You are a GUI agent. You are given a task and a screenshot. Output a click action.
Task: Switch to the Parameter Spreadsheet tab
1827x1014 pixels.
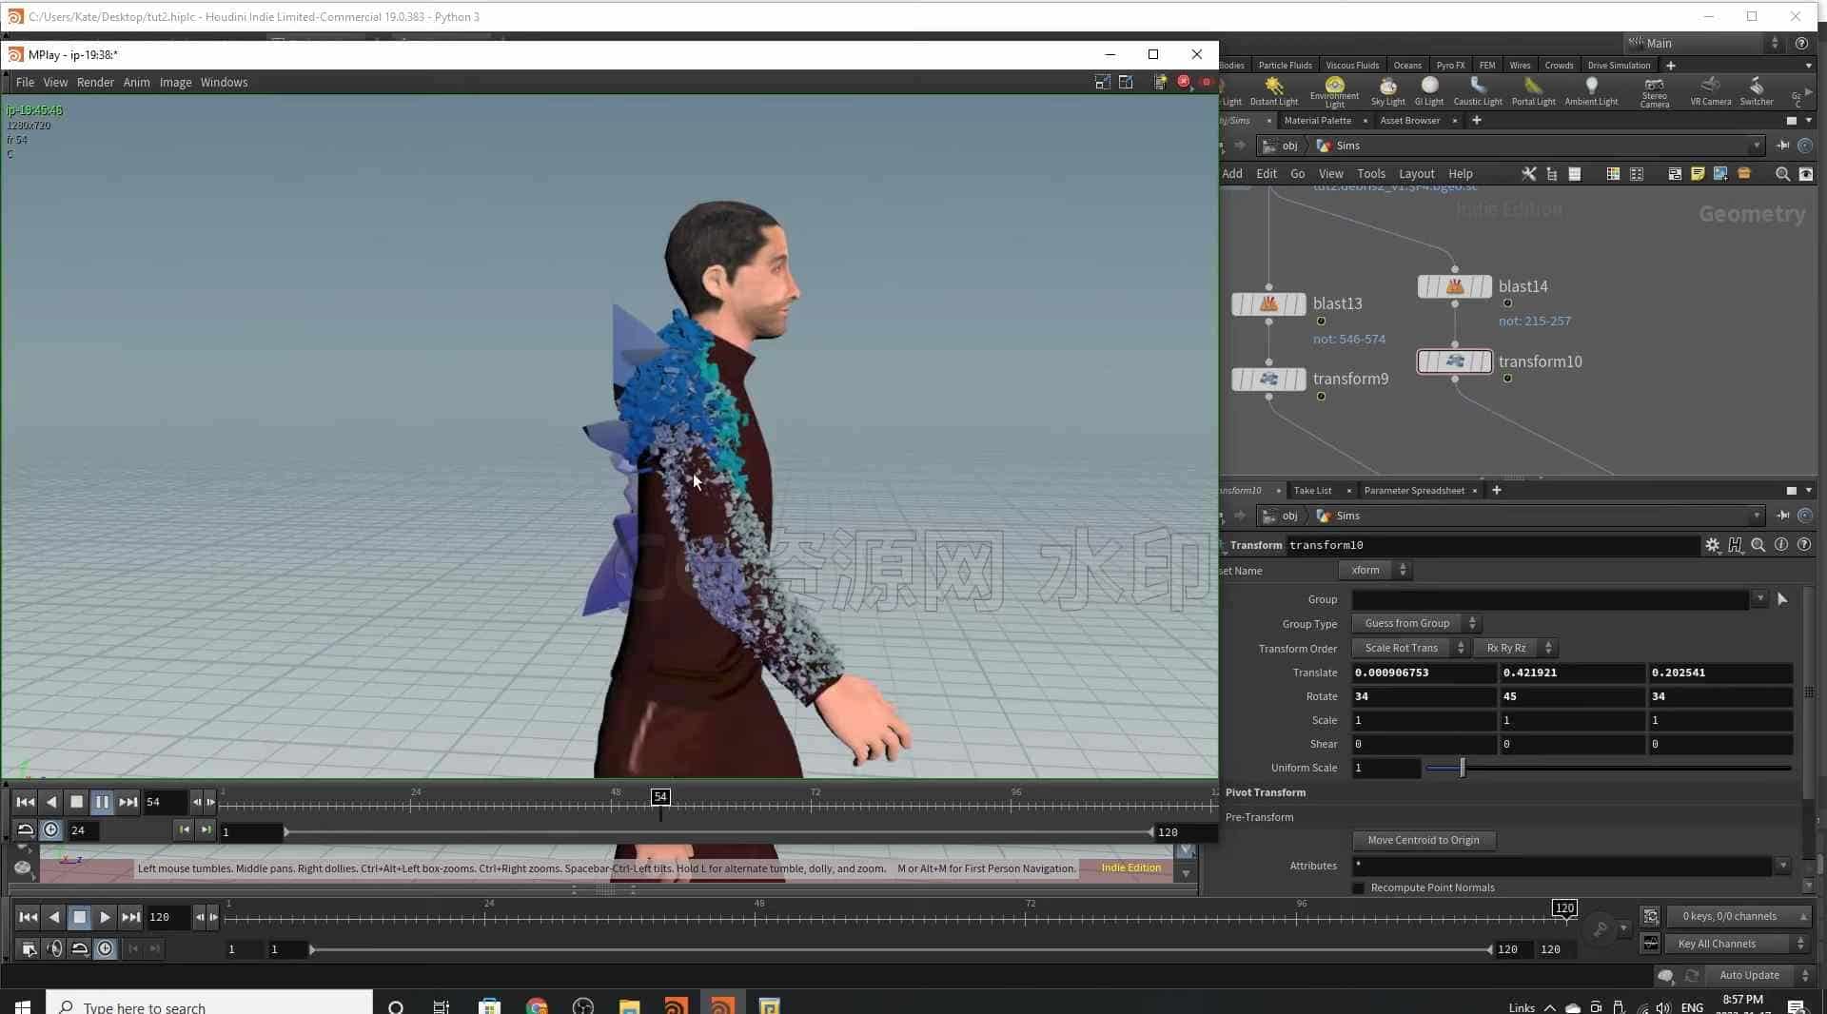point(1413,491)
